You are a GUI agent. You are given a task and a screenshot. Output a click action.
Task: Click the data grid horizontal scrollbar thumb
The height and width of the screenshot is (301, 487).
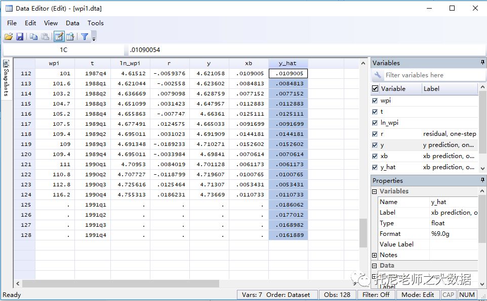pos(120,284)
